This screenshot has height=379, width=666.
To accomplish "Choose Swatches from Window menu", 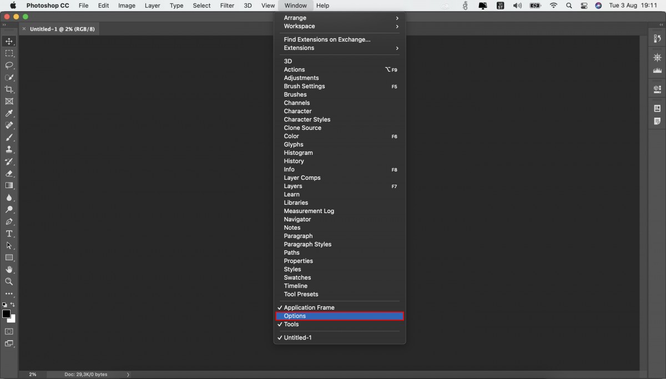I will click(x=340, y=277).
